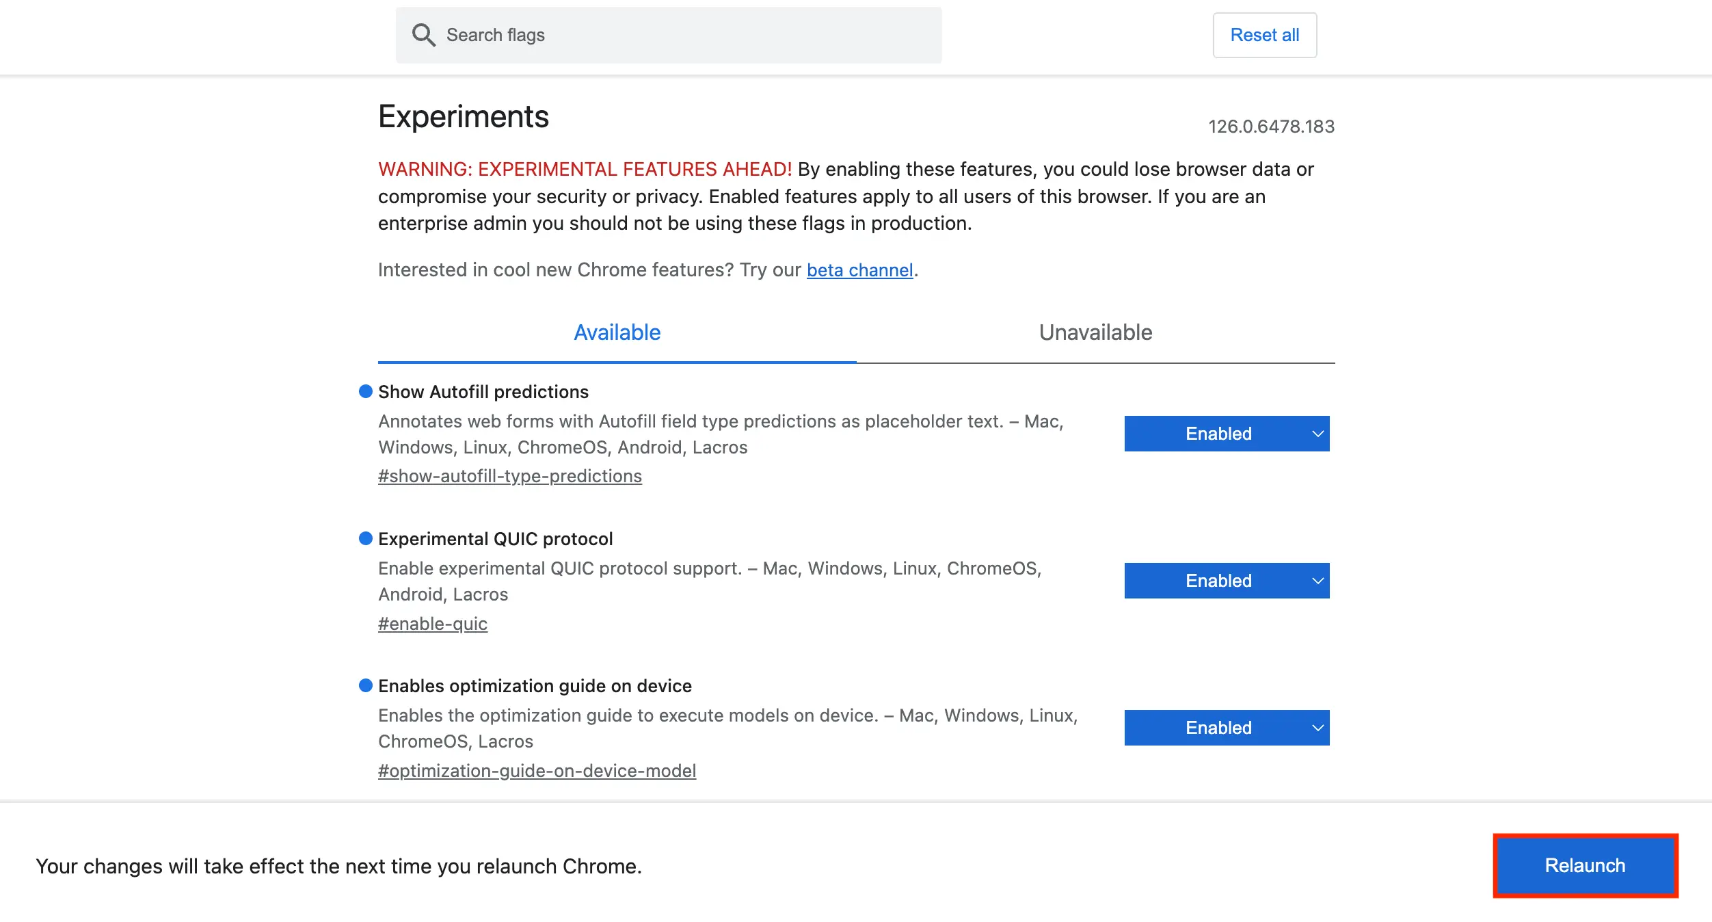Screen dimensions: 1712x922
Task: Click chevron arrow on QUIC protocol dropdown
Action: (1318, 581)
